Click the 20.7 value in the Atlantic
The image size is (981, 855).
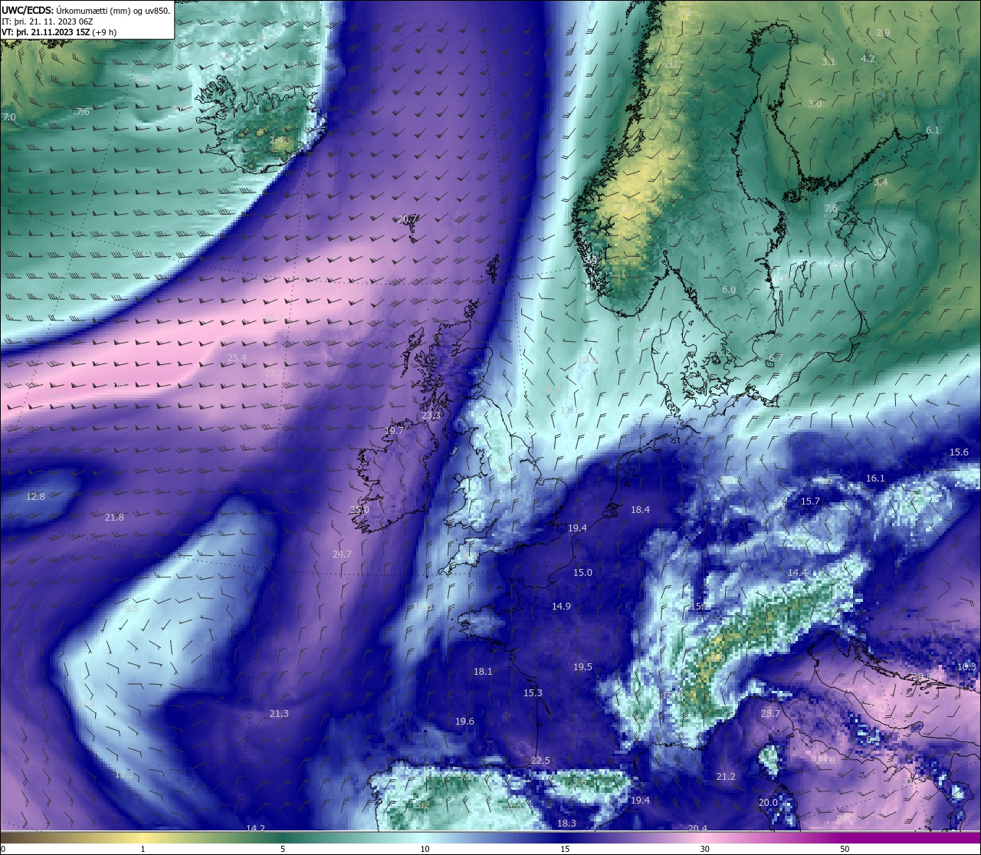click(408, 219)
